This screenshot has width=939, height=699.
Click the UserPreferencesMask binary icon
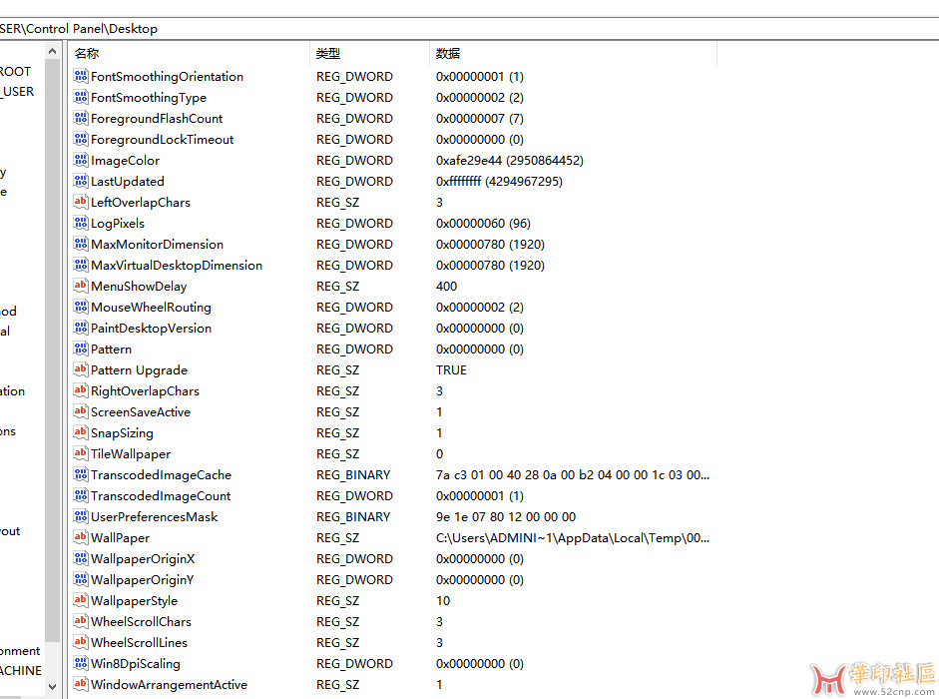pos(81,516)
